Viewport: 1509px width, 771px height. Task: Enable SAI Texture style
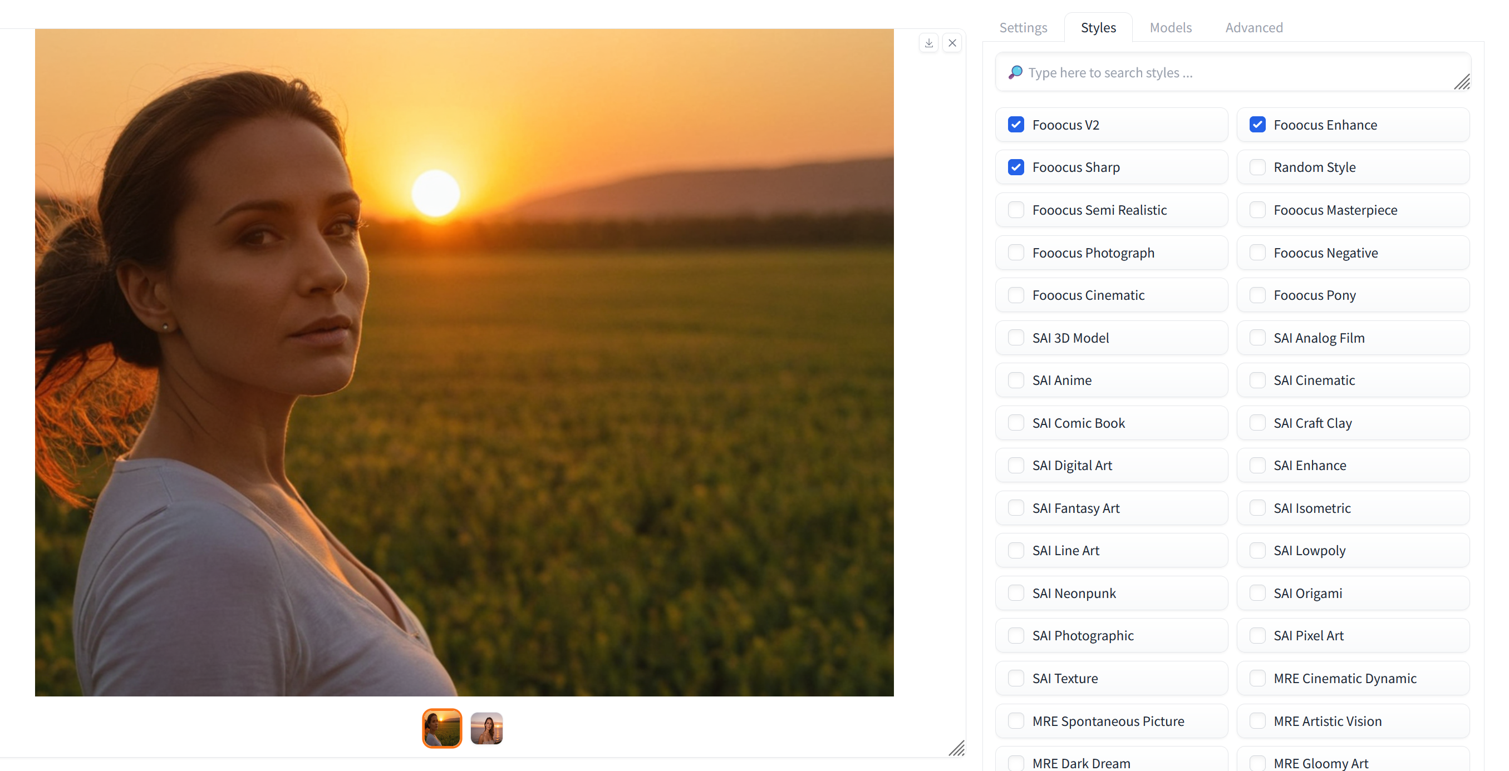pos(1016,678)
